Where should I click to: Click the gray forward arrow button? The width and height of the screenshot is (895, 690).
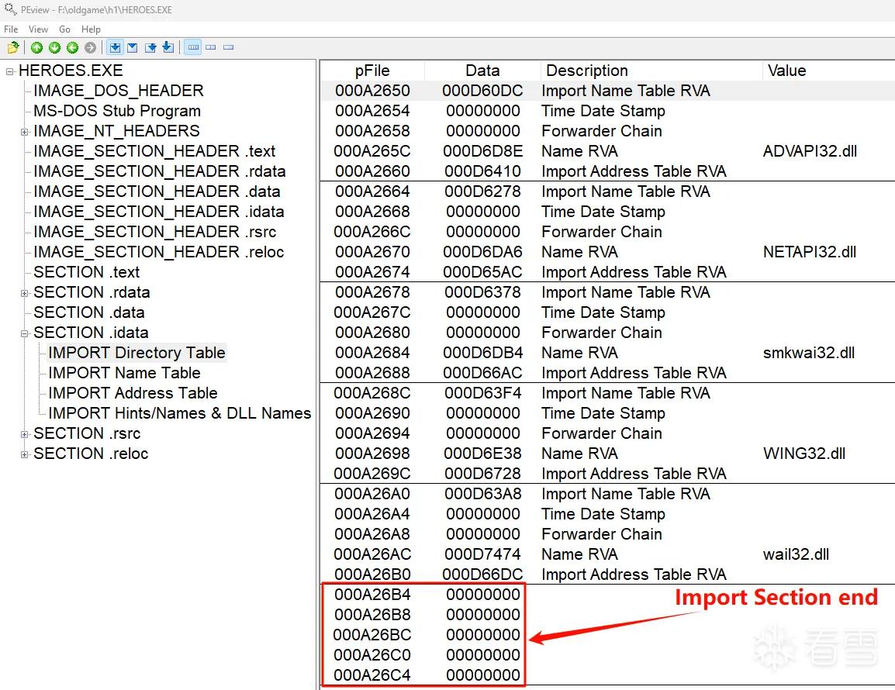[90, 47]
